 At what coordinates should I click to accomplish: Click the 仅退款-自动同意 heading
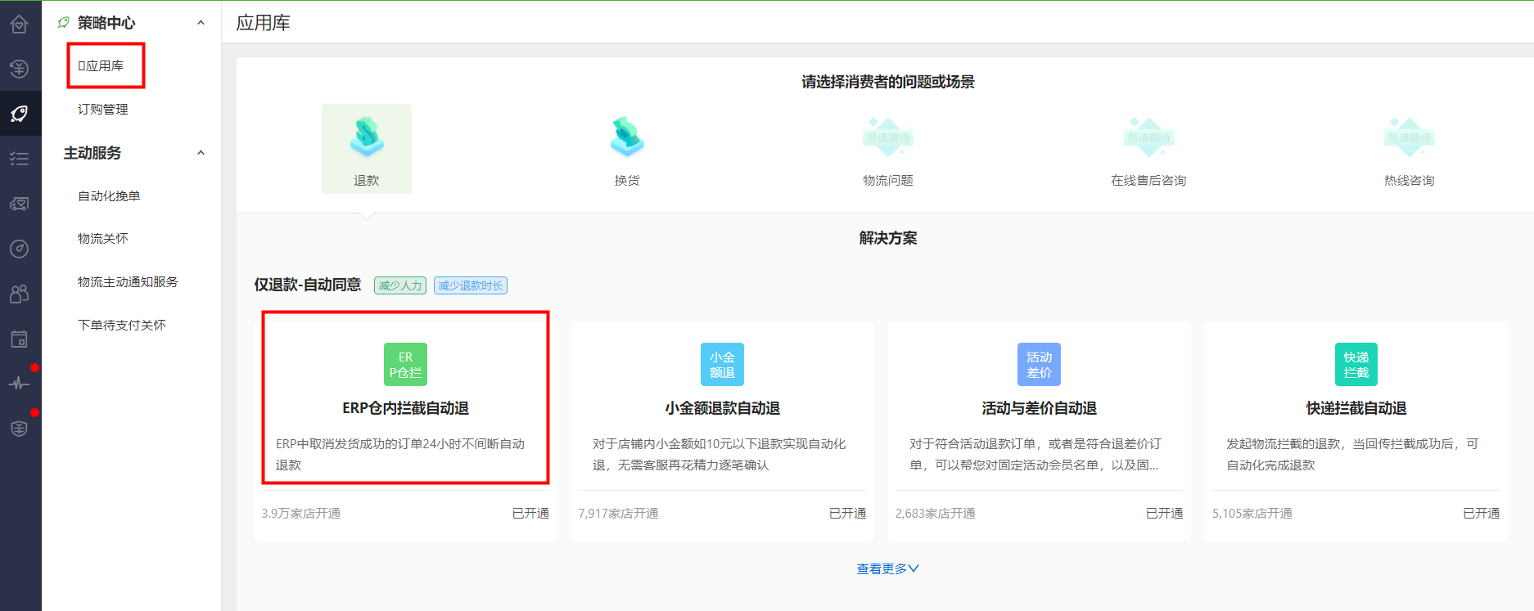[x=308, y=285]
